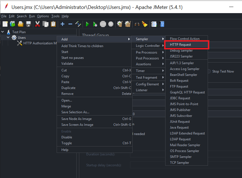Expand the Post Processors submenu
Viewport: 242px width, 178px height.
coord(148,58)
